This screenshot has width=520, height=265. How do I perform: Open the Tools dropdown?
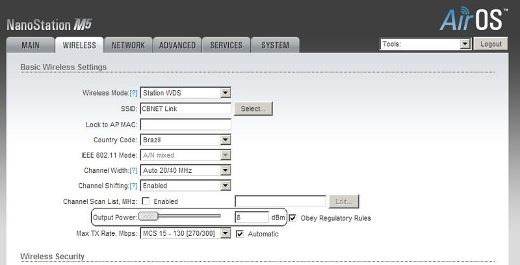425,44
